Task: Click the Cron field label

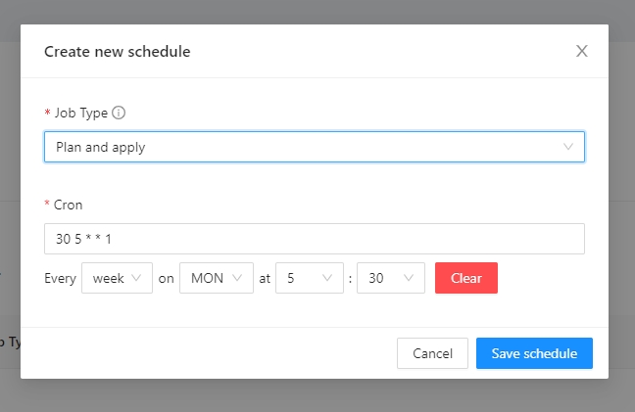Action: (69, 205)
